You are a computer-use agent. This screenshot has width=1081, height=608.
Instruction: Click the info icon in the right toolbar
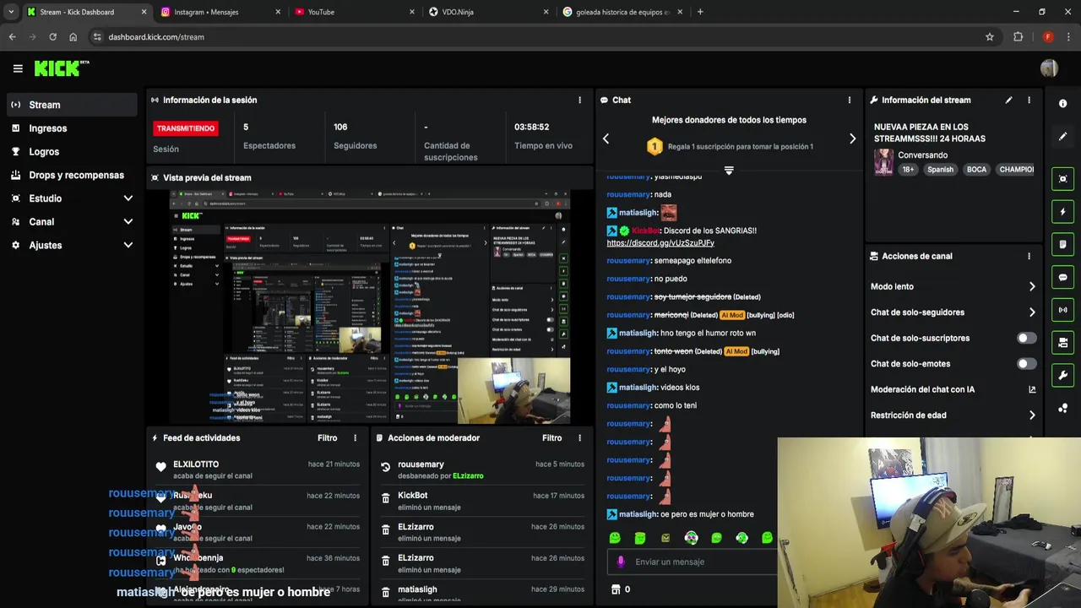pyautogui.click(x=1062, y=103)
